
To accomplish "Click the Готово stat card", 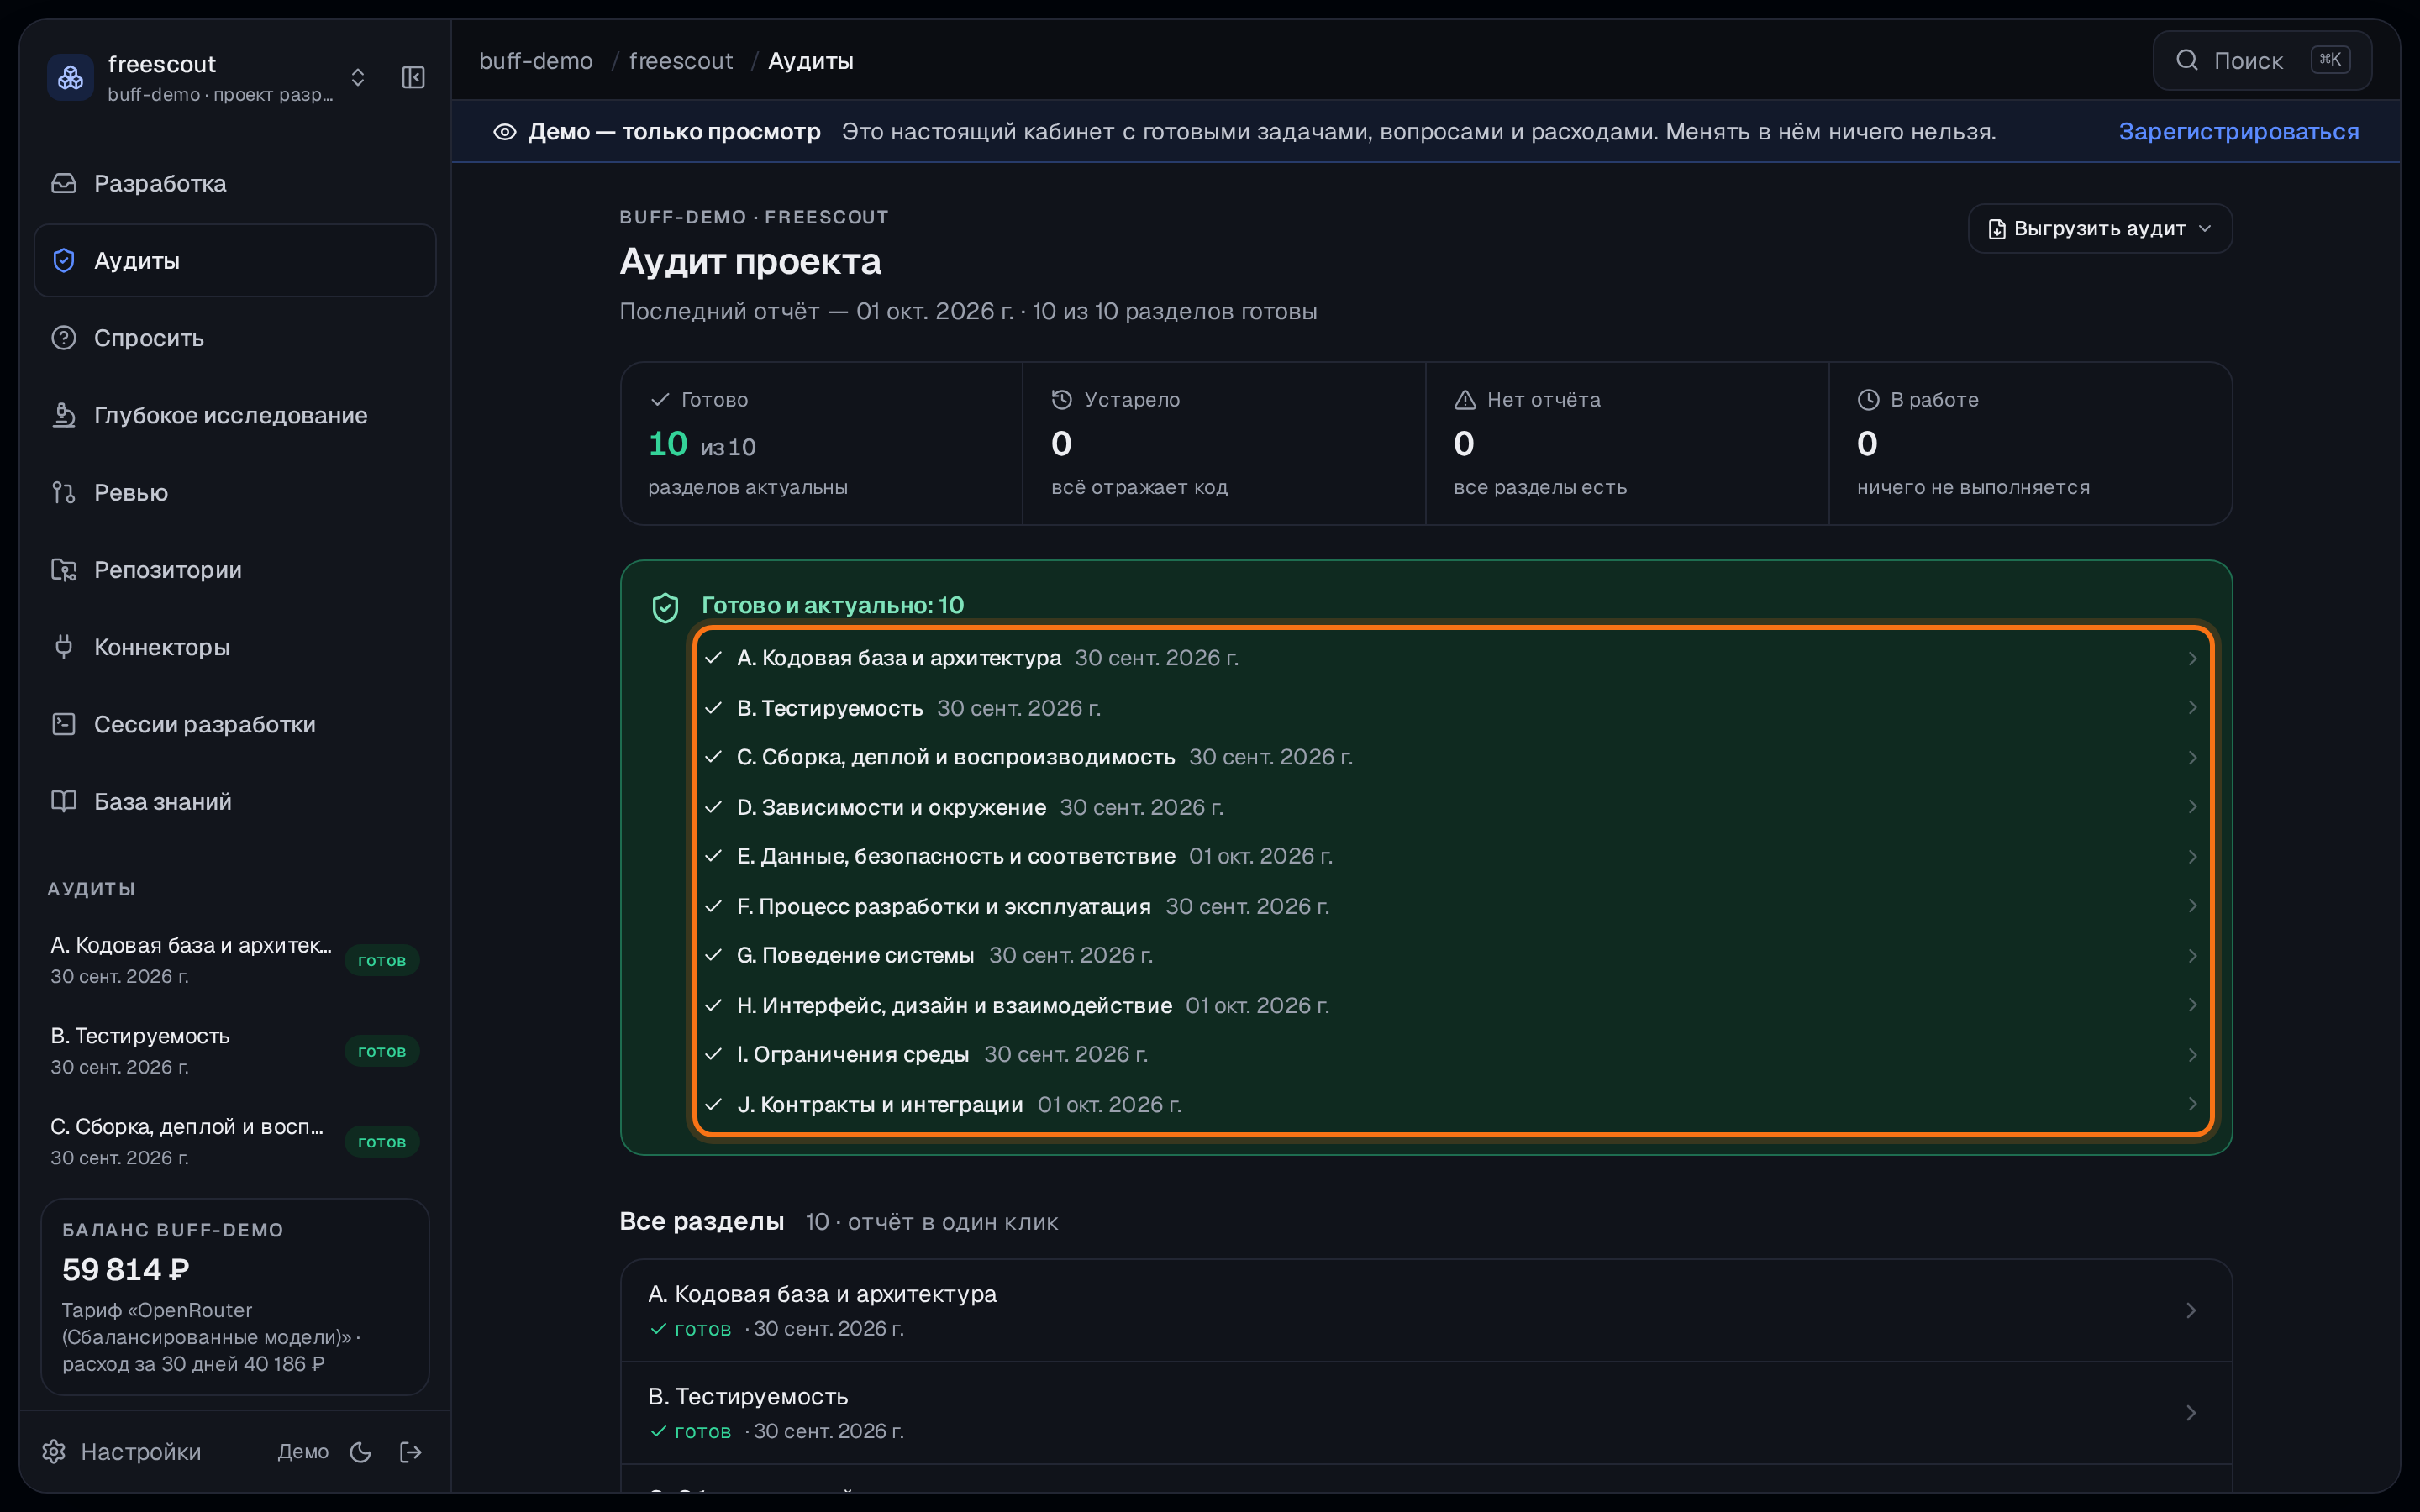I will (x=822, y=443).
